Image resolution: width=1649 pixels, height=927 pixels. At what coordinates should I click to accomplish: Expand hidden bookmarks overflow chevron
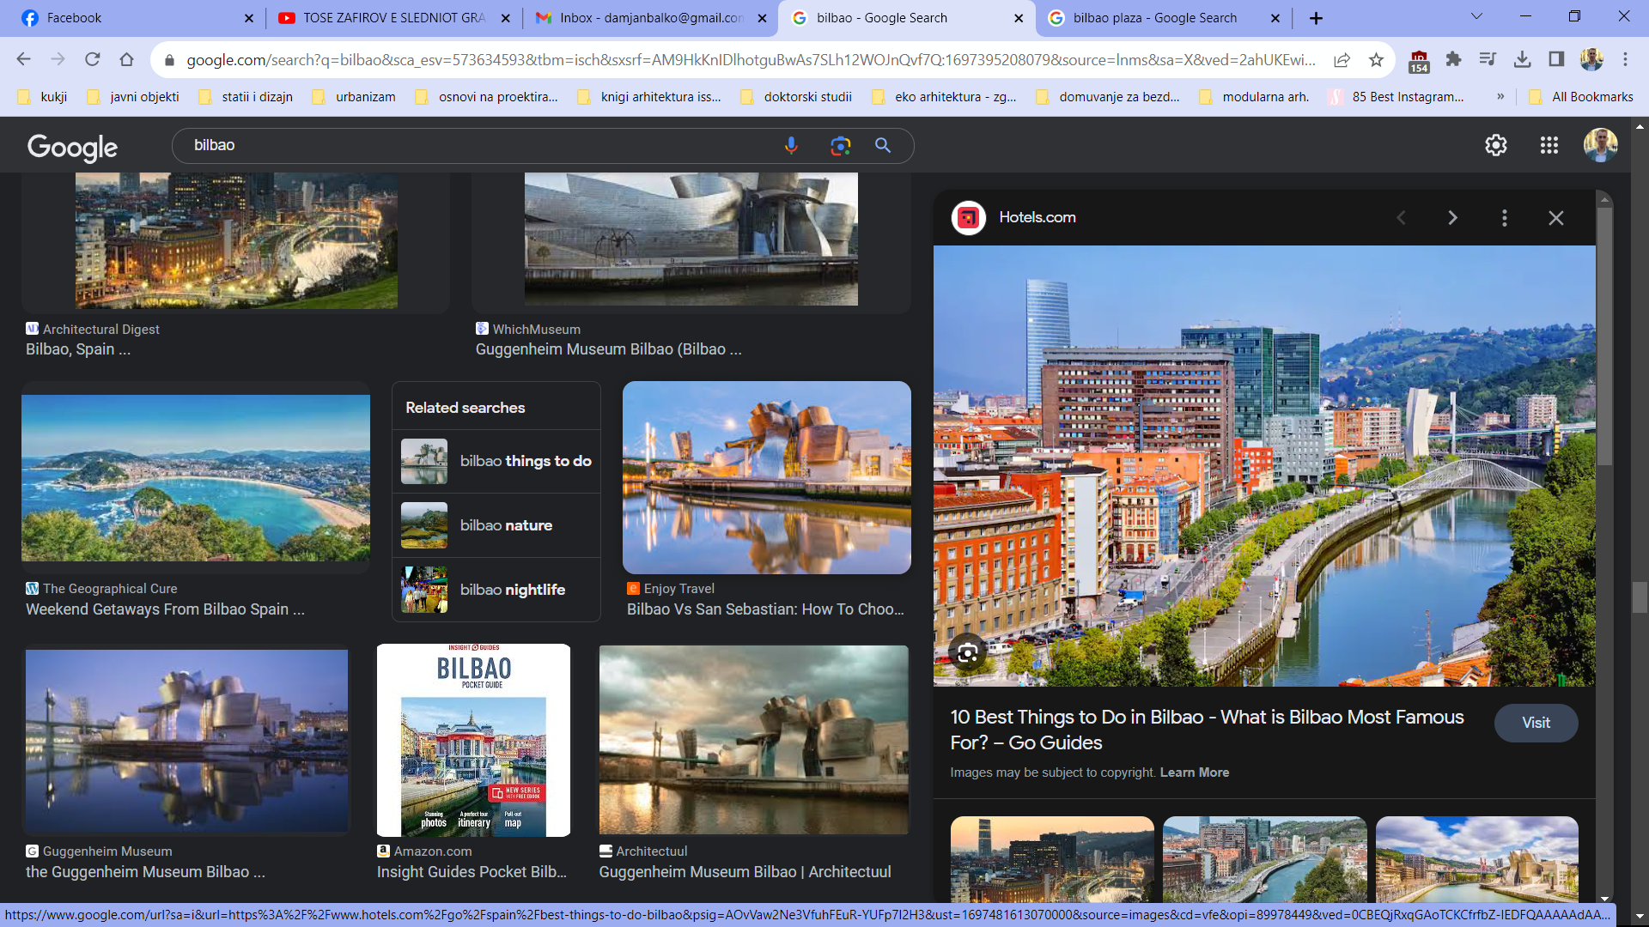[x=1500, y=96]
